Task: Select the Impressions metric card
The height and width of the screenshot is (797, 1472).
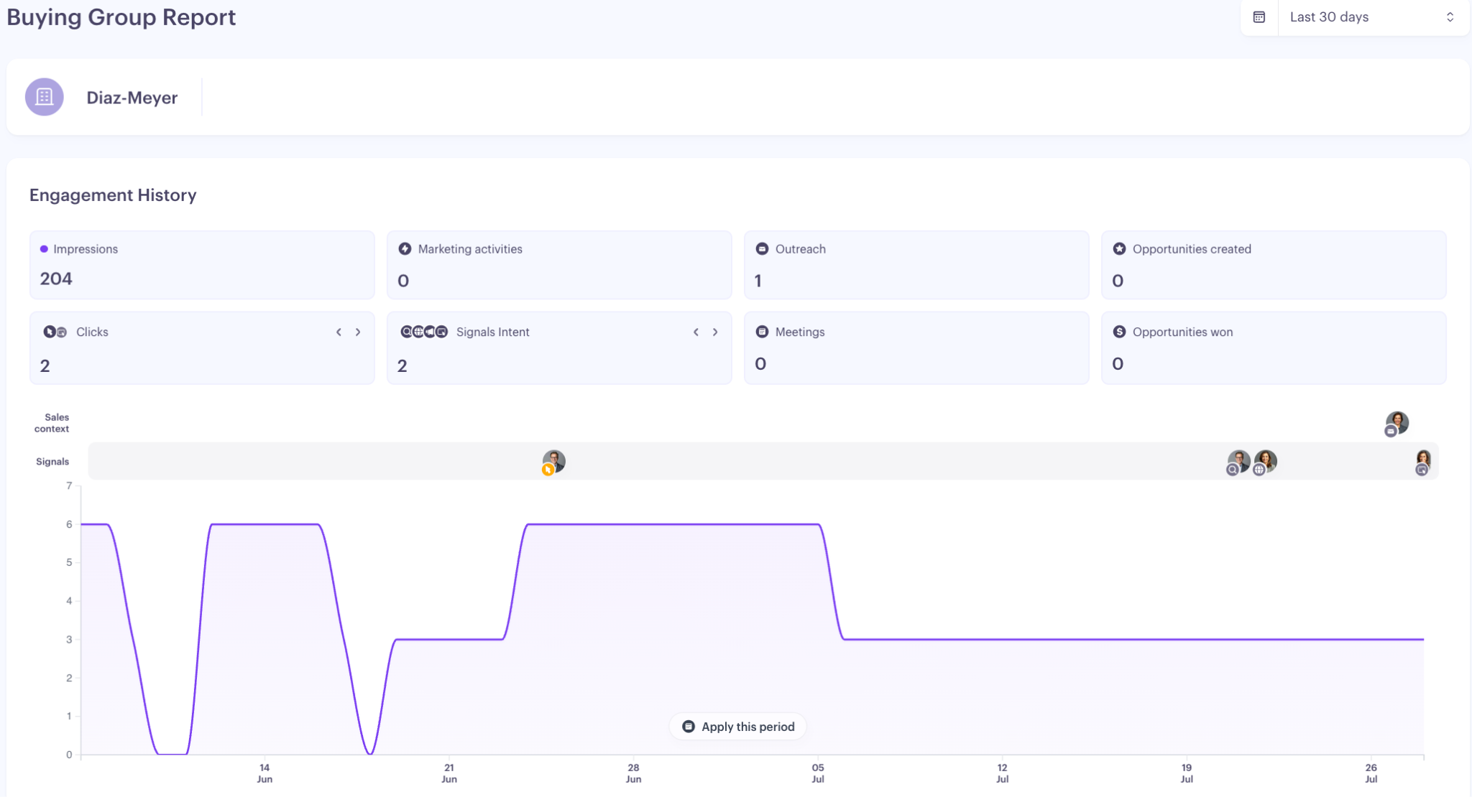Action: pos(202,265)
